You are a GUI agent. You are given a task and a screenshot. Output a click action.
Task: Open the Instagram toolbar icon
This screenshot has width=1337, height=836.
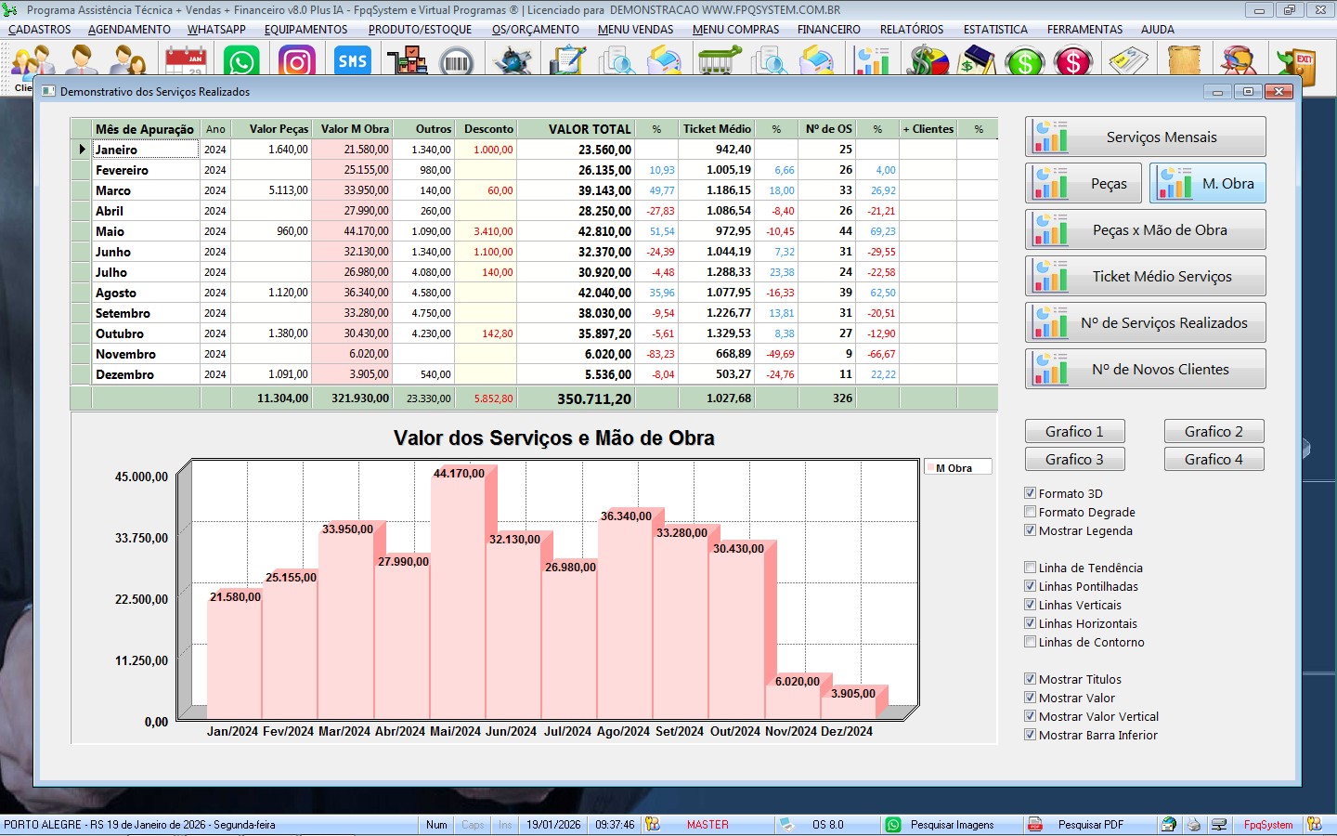click(x=296, y=62)
